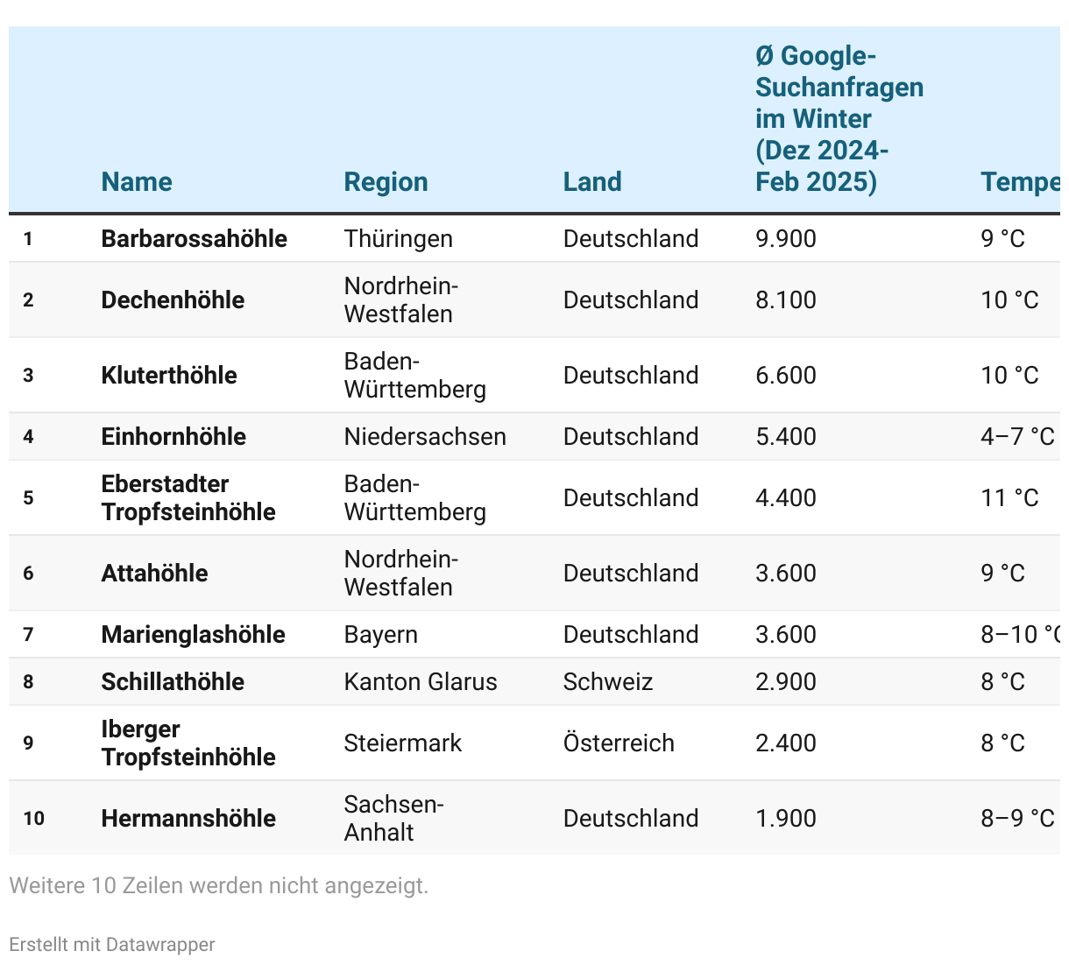This screenshot has height=965, width=1069.
Task: Select the Eberstadter Tropfsteinhöhle name cell
Action: tap(188, 497)
